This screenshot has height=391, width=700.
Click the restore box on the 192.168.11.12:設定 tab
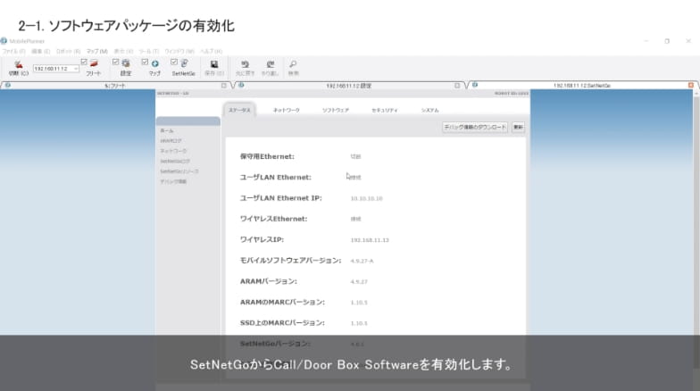[x=457, y=86]
